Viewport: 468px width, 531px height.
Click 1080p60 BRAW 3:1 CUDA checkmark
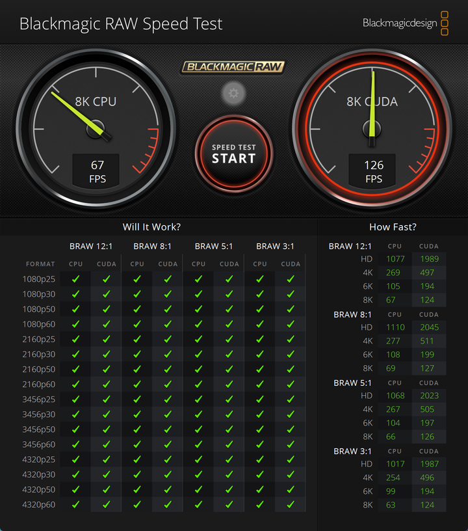tap(291, 324)
